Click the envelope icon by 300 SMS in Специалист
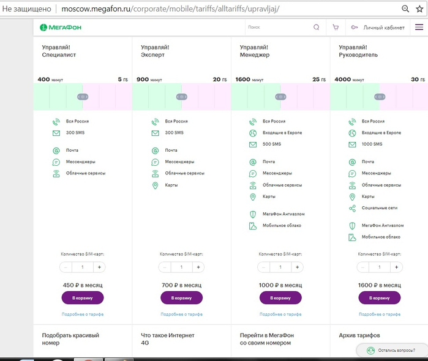The width and height of the screenshot is (428, 361). tap(56, 133)
